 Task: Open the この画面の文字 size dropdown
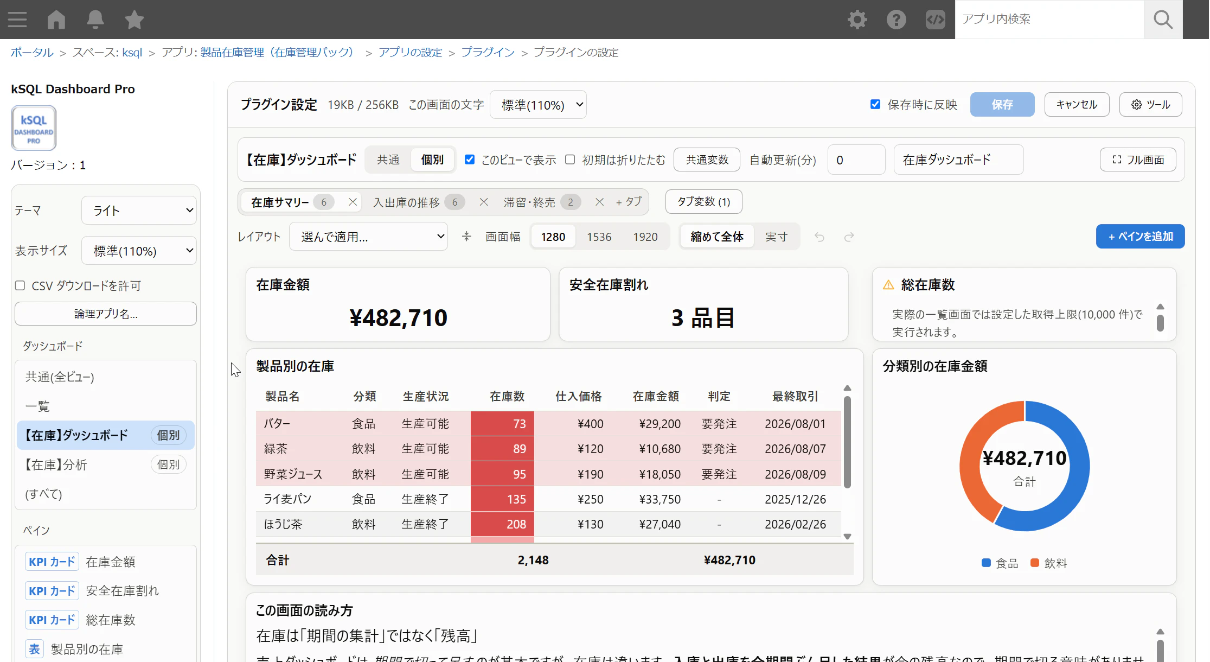(538, 105)
